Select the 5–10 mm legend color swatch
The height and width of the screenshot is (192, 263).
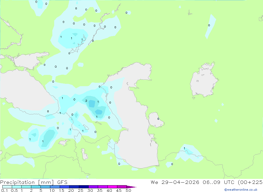click(x=45, y=187)
